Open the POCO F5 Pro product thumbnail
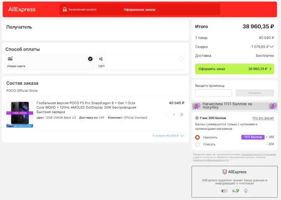 click(x=19, y=114)
